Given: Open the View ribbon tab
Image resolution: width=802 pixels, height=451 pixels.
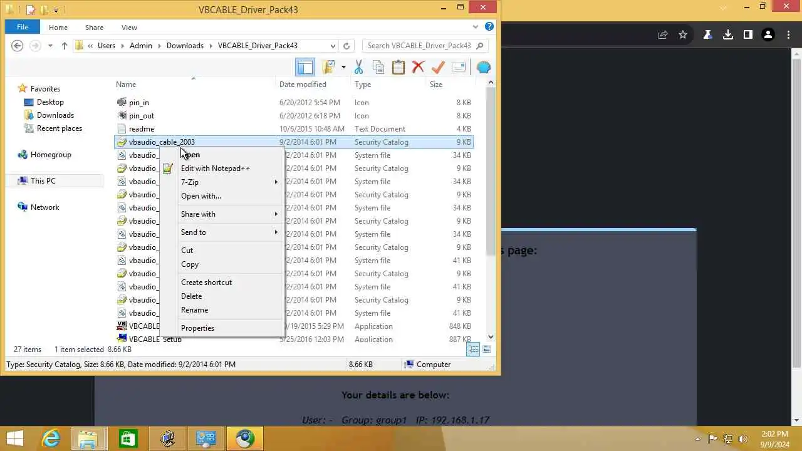Looking at the screenshot, I should point(129,28).
